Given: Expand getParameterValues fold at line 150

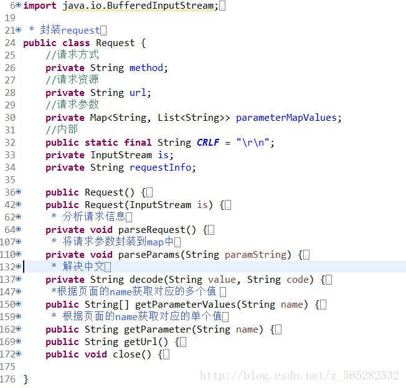Looking at the screenshot, I should pos(19,303).
